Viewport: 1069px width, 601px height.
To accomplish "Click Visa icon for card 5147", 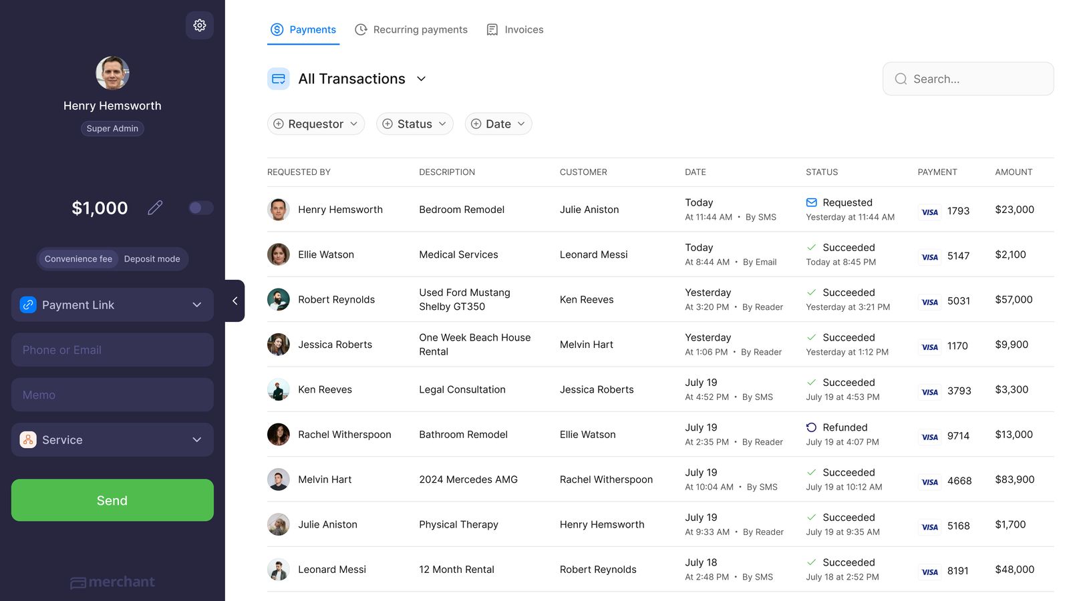I will coord(929,256).
